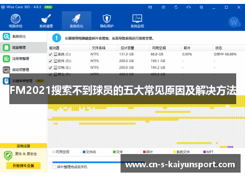Click the skin/theme icon in title bar
Image resolution: width=245 pixels, height=177 pixels.
(x=189, y=7)
